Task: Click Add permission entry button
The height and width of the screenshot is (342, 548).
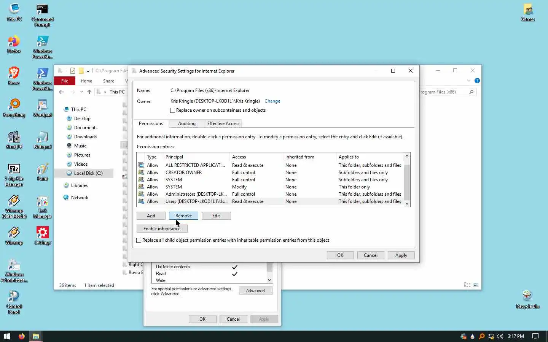Action: point(151,216)
